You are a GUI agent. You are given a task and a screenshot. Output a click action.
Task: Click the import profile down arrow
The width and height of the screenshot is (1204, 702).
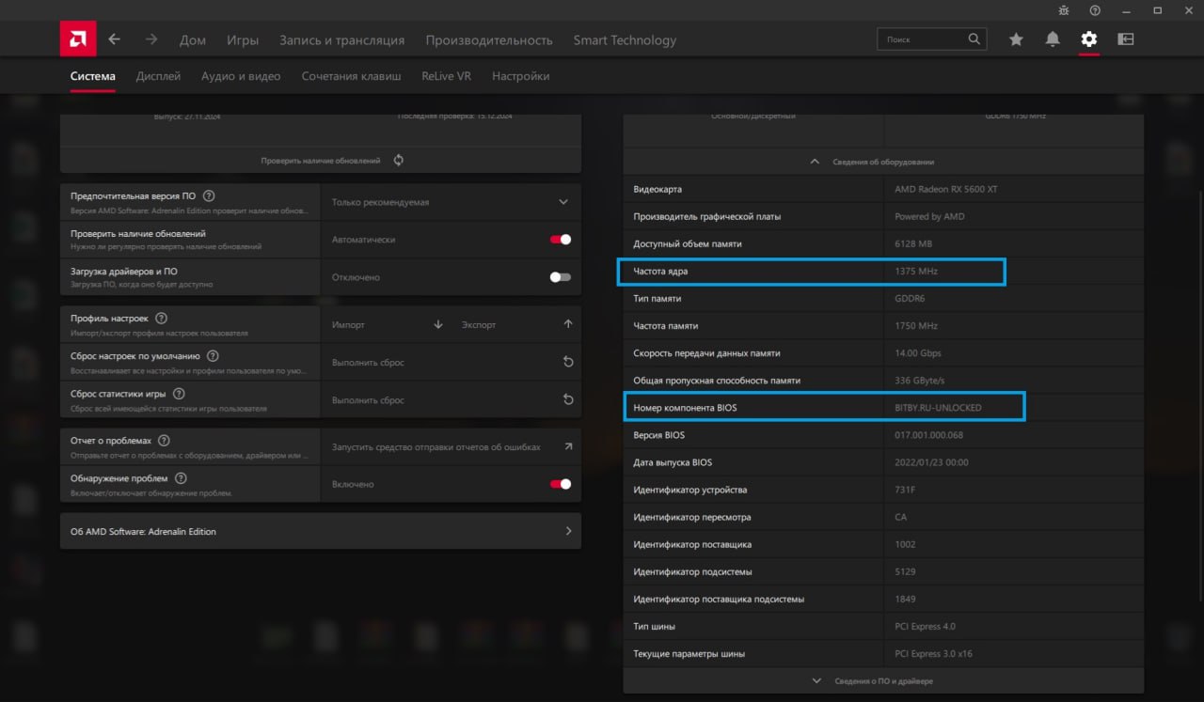click(437, 324)
